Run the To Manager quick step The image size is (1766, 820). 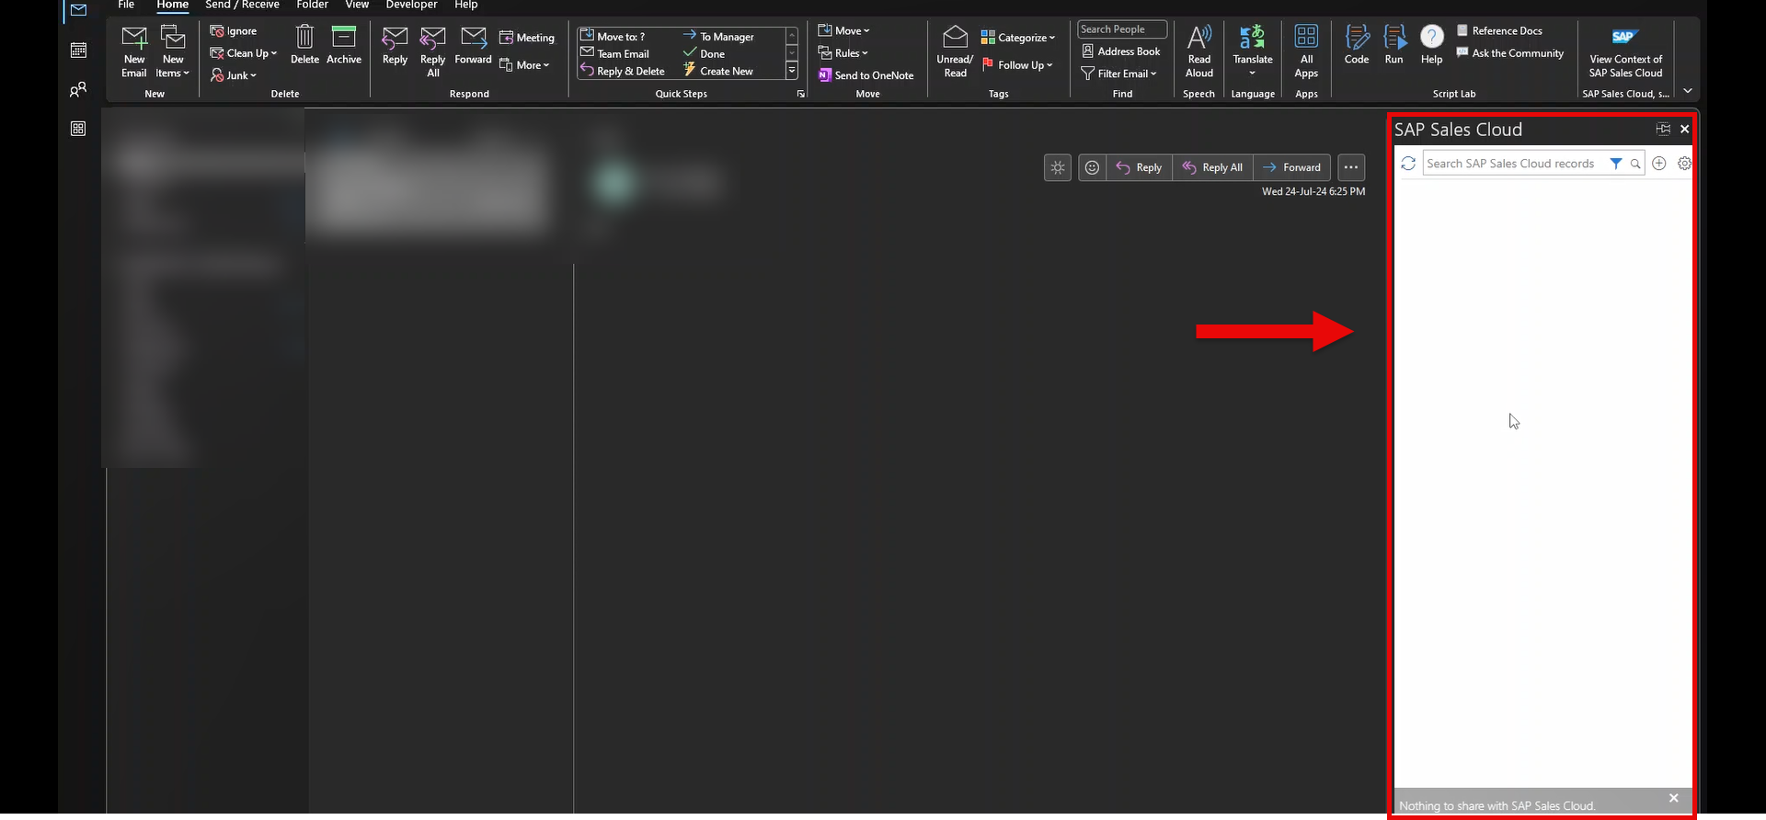718,37
